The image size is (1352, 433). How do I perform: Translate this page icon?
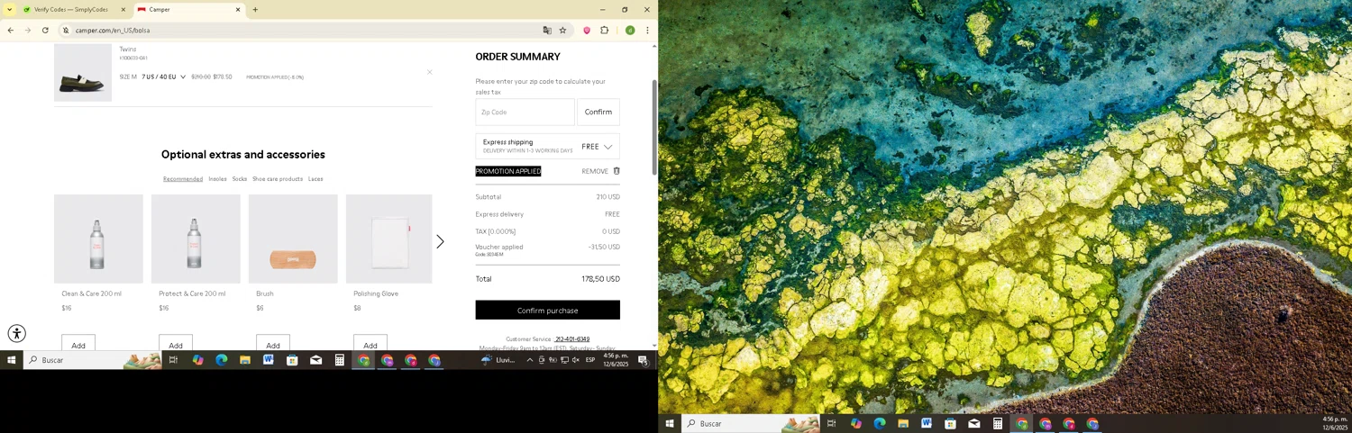(547, 30)
